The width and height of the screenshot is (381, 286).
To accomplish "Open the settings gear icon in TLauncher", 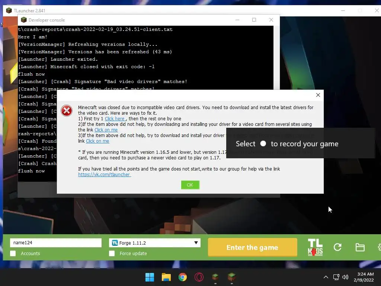I will click(379, 247).
